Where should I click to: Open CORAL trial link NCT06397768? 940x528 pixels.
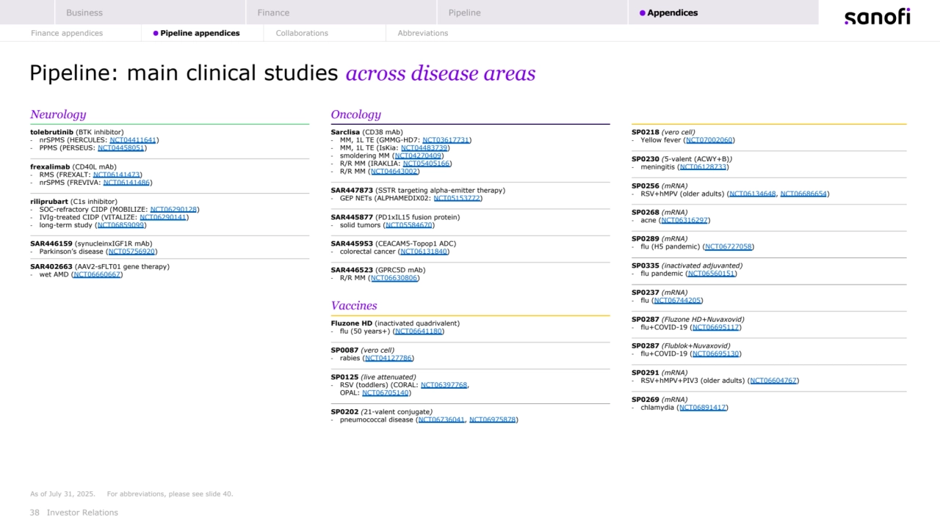pos(444,385)
